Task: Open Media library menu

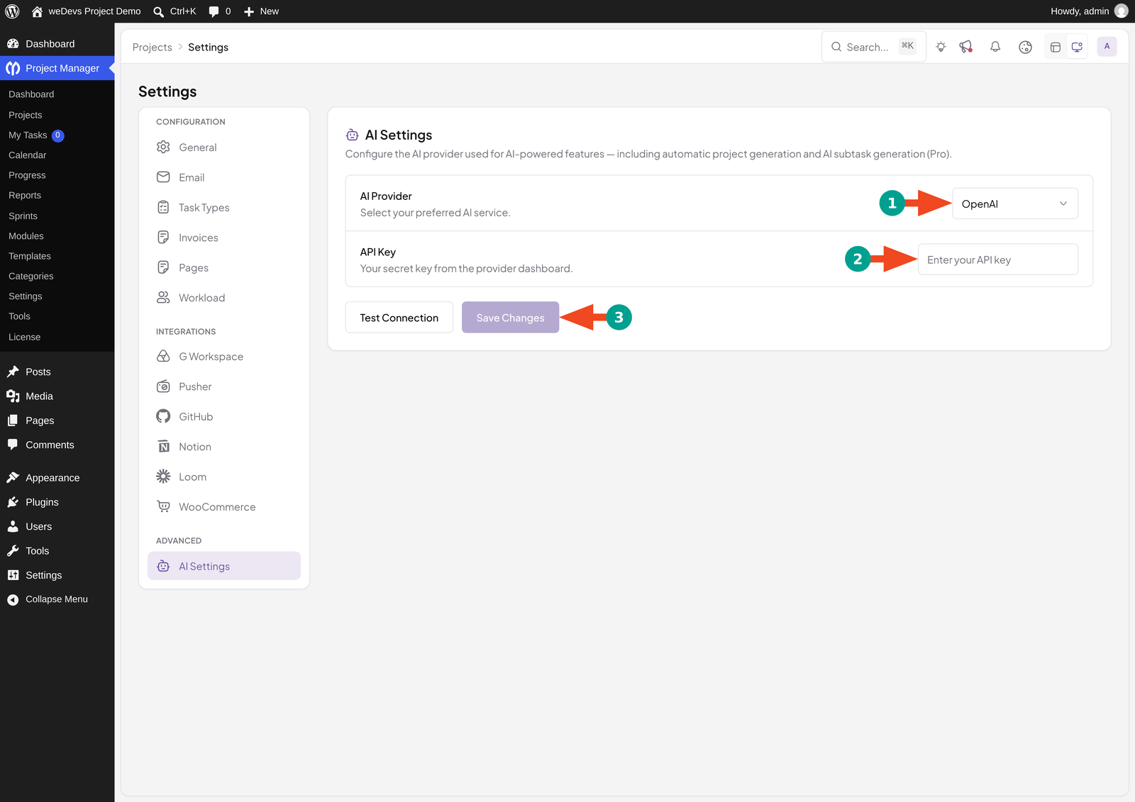Action: tap(57, 396)
